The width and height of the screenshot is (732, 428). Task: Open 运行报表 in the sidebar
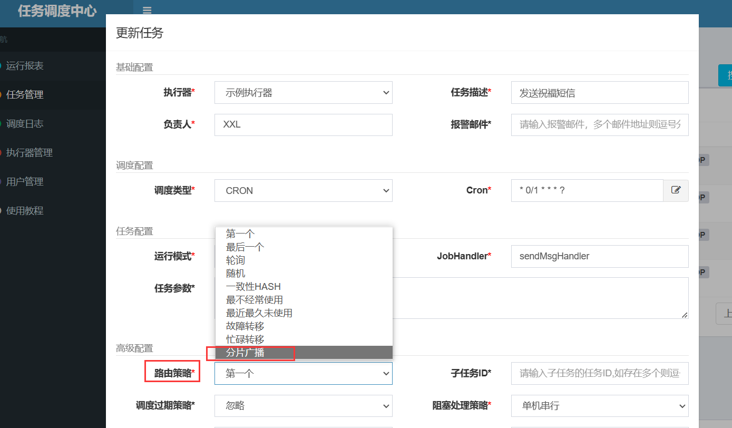click(x=25, y=66)
